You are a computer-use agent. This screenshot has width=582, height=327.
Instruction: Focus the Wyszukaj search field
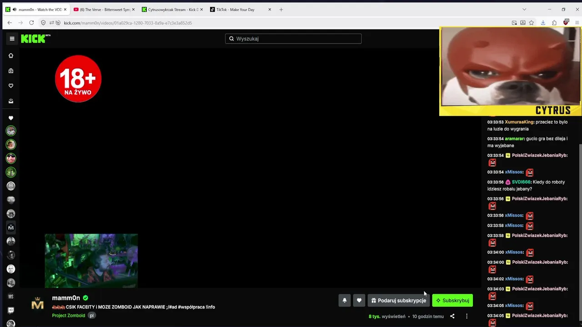pyautogui.click(x=293, y=39)
